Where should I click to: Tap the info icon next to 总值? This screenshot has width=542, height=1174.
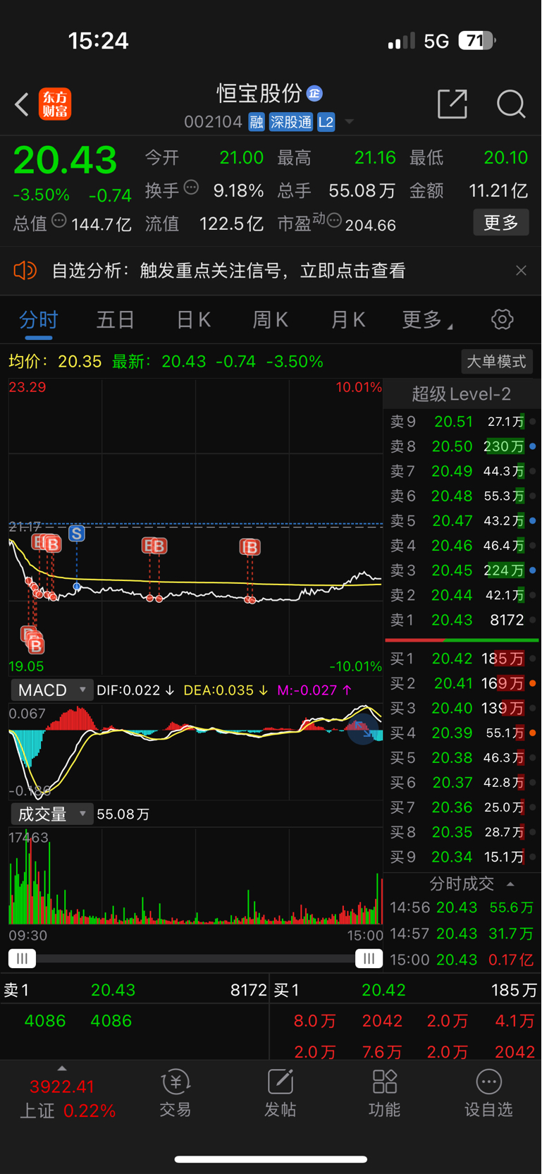click(59, 221)
